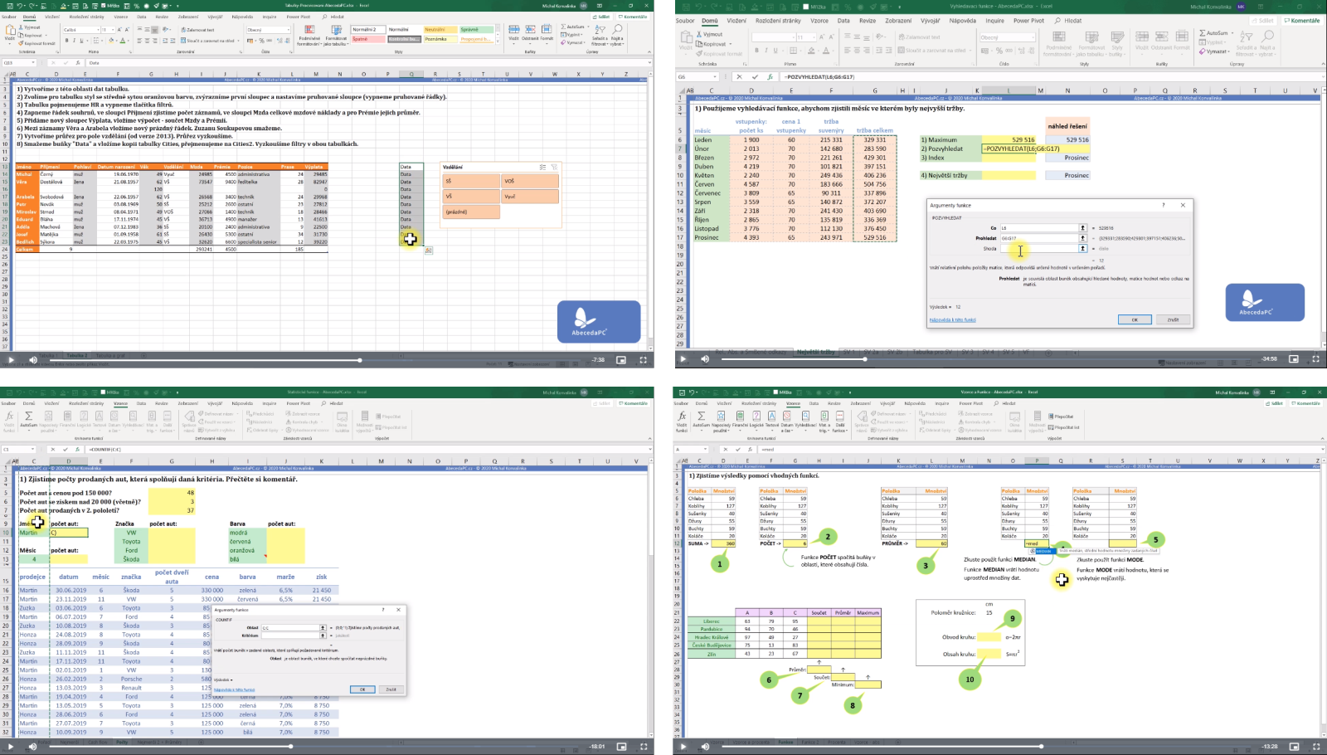The width and height of the screenshot is (1327, 755).
Task: Click Zrušit in the POZVYHLEDAT arguments dialog
Action: click(x=1173, y=319)
